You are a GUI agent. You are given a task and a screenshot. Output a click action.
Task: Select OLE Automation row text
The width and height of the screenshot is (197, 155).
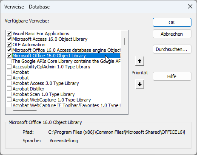pos(29,45)
